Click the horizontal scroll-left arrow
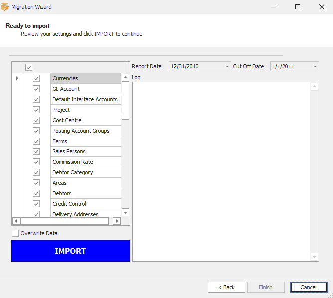333x298 pixels. 16,221
